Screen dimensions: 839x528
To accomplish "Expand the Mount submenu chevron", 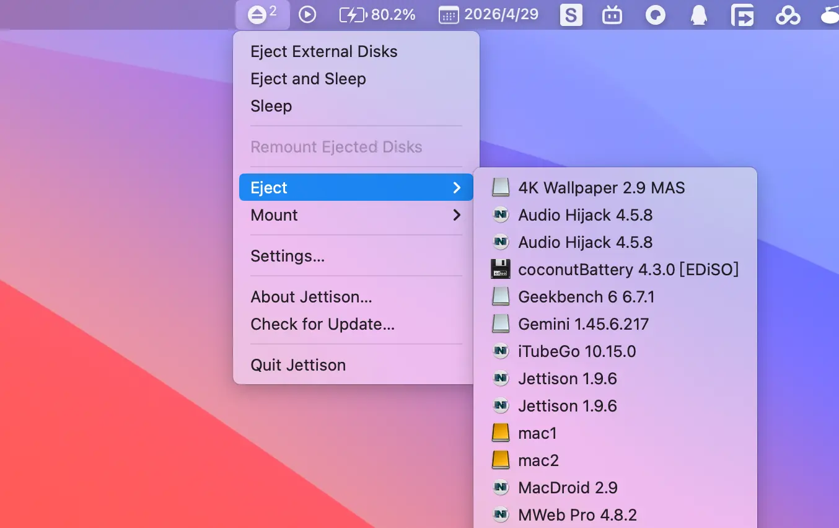I will pyautogui.click(x=457, y=215).
